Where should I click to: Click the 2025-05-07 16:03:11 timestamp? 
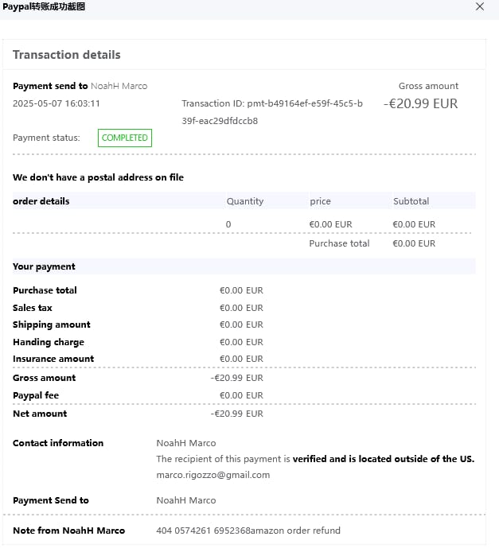click(57, 103)
